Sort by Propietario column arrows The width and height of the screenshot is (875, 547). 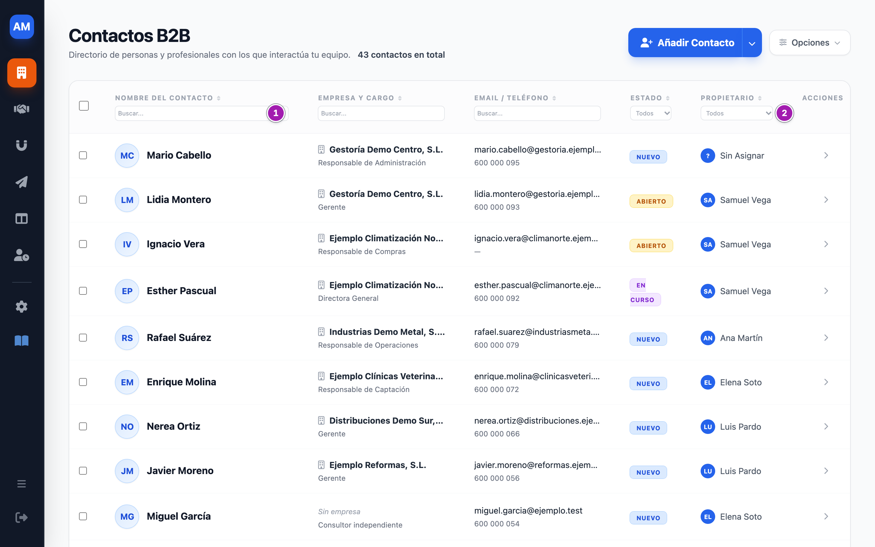(759, 98)
